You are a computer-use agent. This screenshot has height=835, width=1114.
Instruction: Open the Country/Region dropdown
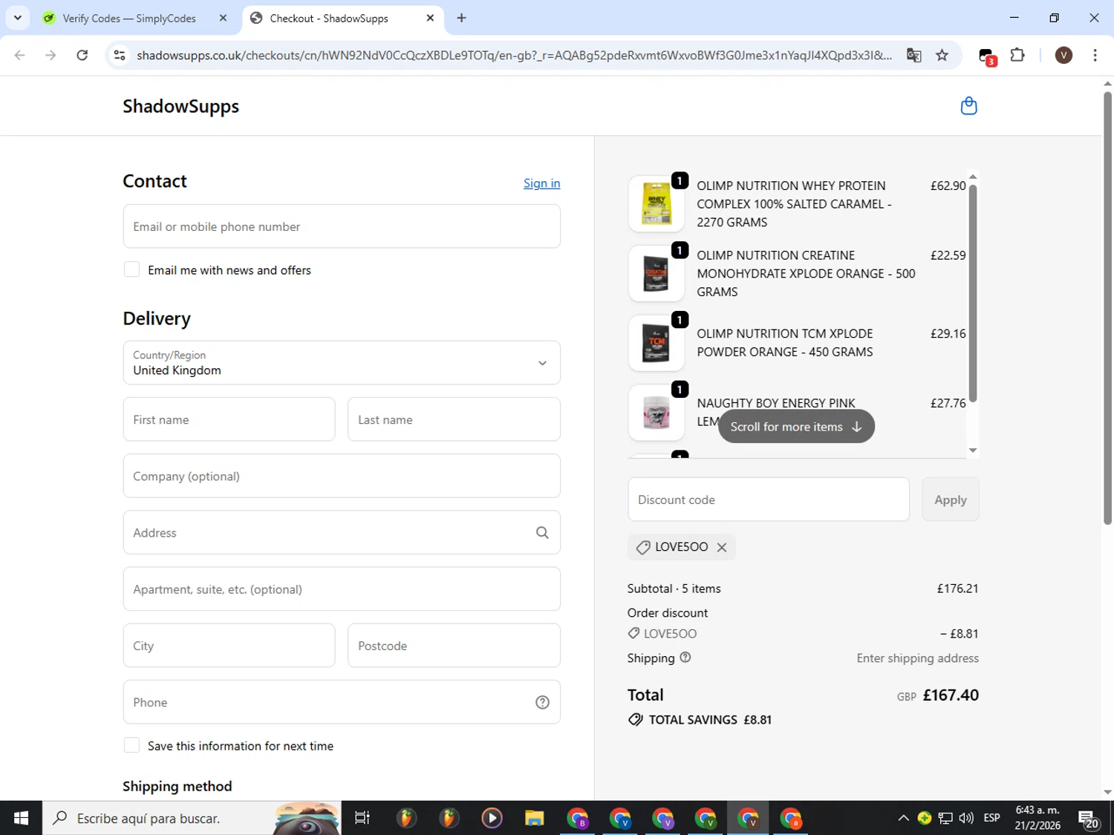coord(342,363)
